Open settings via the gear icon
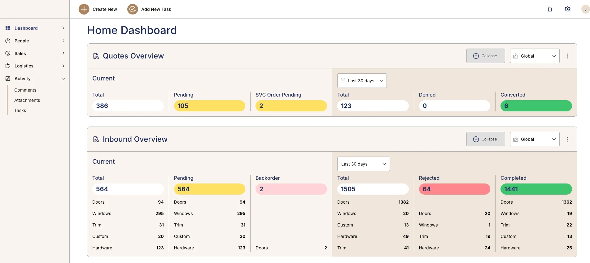The image size is (590, 263). point(567,9)
